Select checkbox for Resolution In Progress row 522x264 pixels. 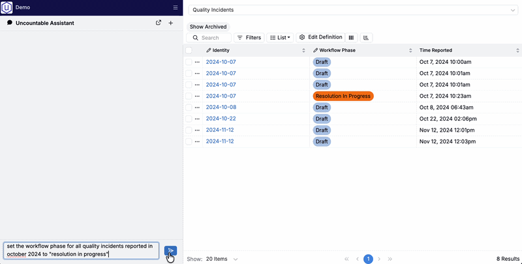[x=189, y=96]
